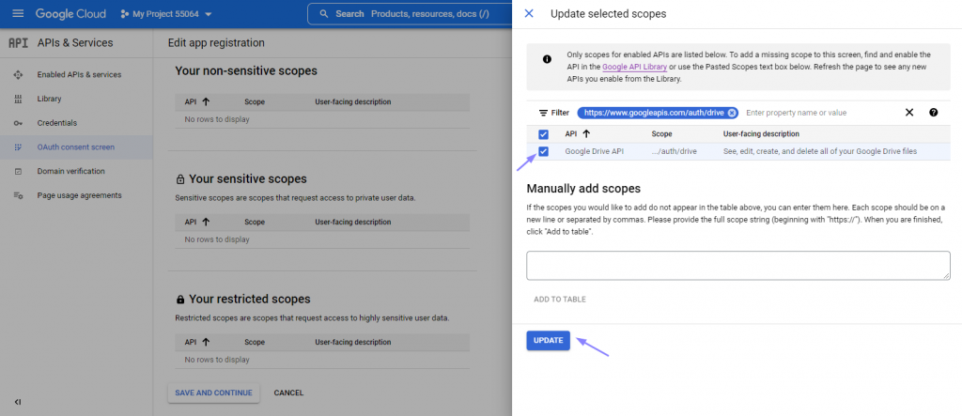Click the Enabled APIs & services icon
This screenshot has width=962, height=416.
coord(18,75)
